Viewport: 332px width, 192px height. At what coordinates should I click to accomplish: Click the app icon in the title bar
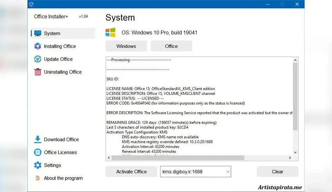[31, 4]
